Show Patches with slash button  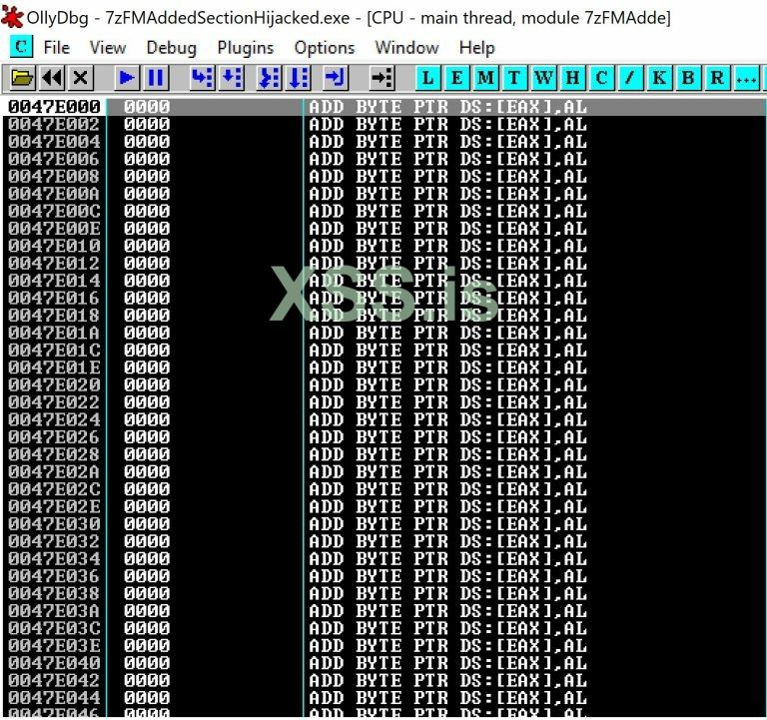coord(630,78)
